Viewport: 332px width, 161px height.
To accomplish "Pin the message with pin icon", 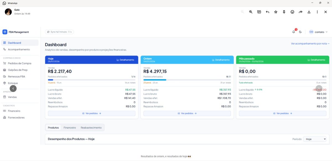I will [x=284, y=12].
